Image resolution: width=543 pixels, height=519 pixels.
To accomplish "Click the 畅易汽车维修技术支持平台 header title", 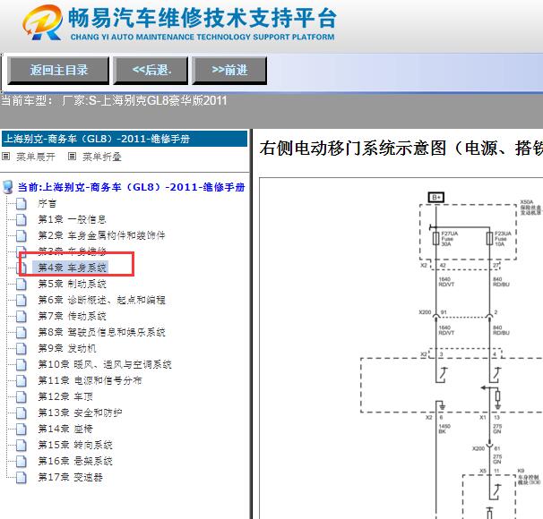I will pos(203,18).
